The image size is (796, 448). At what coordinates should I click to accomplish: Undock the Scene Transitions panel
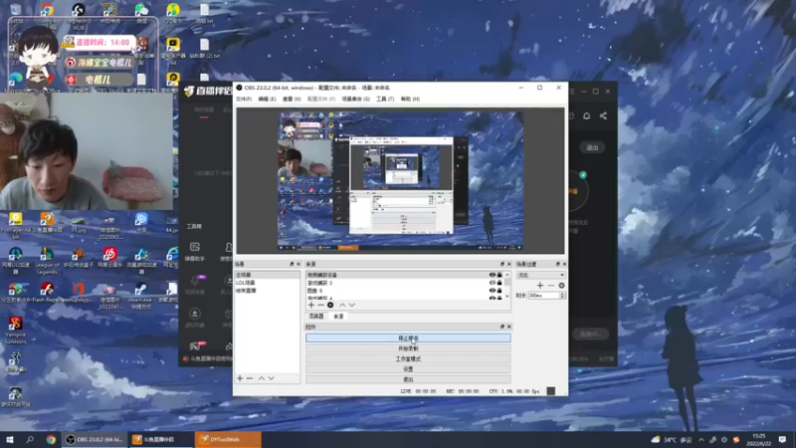click(557, 264)
